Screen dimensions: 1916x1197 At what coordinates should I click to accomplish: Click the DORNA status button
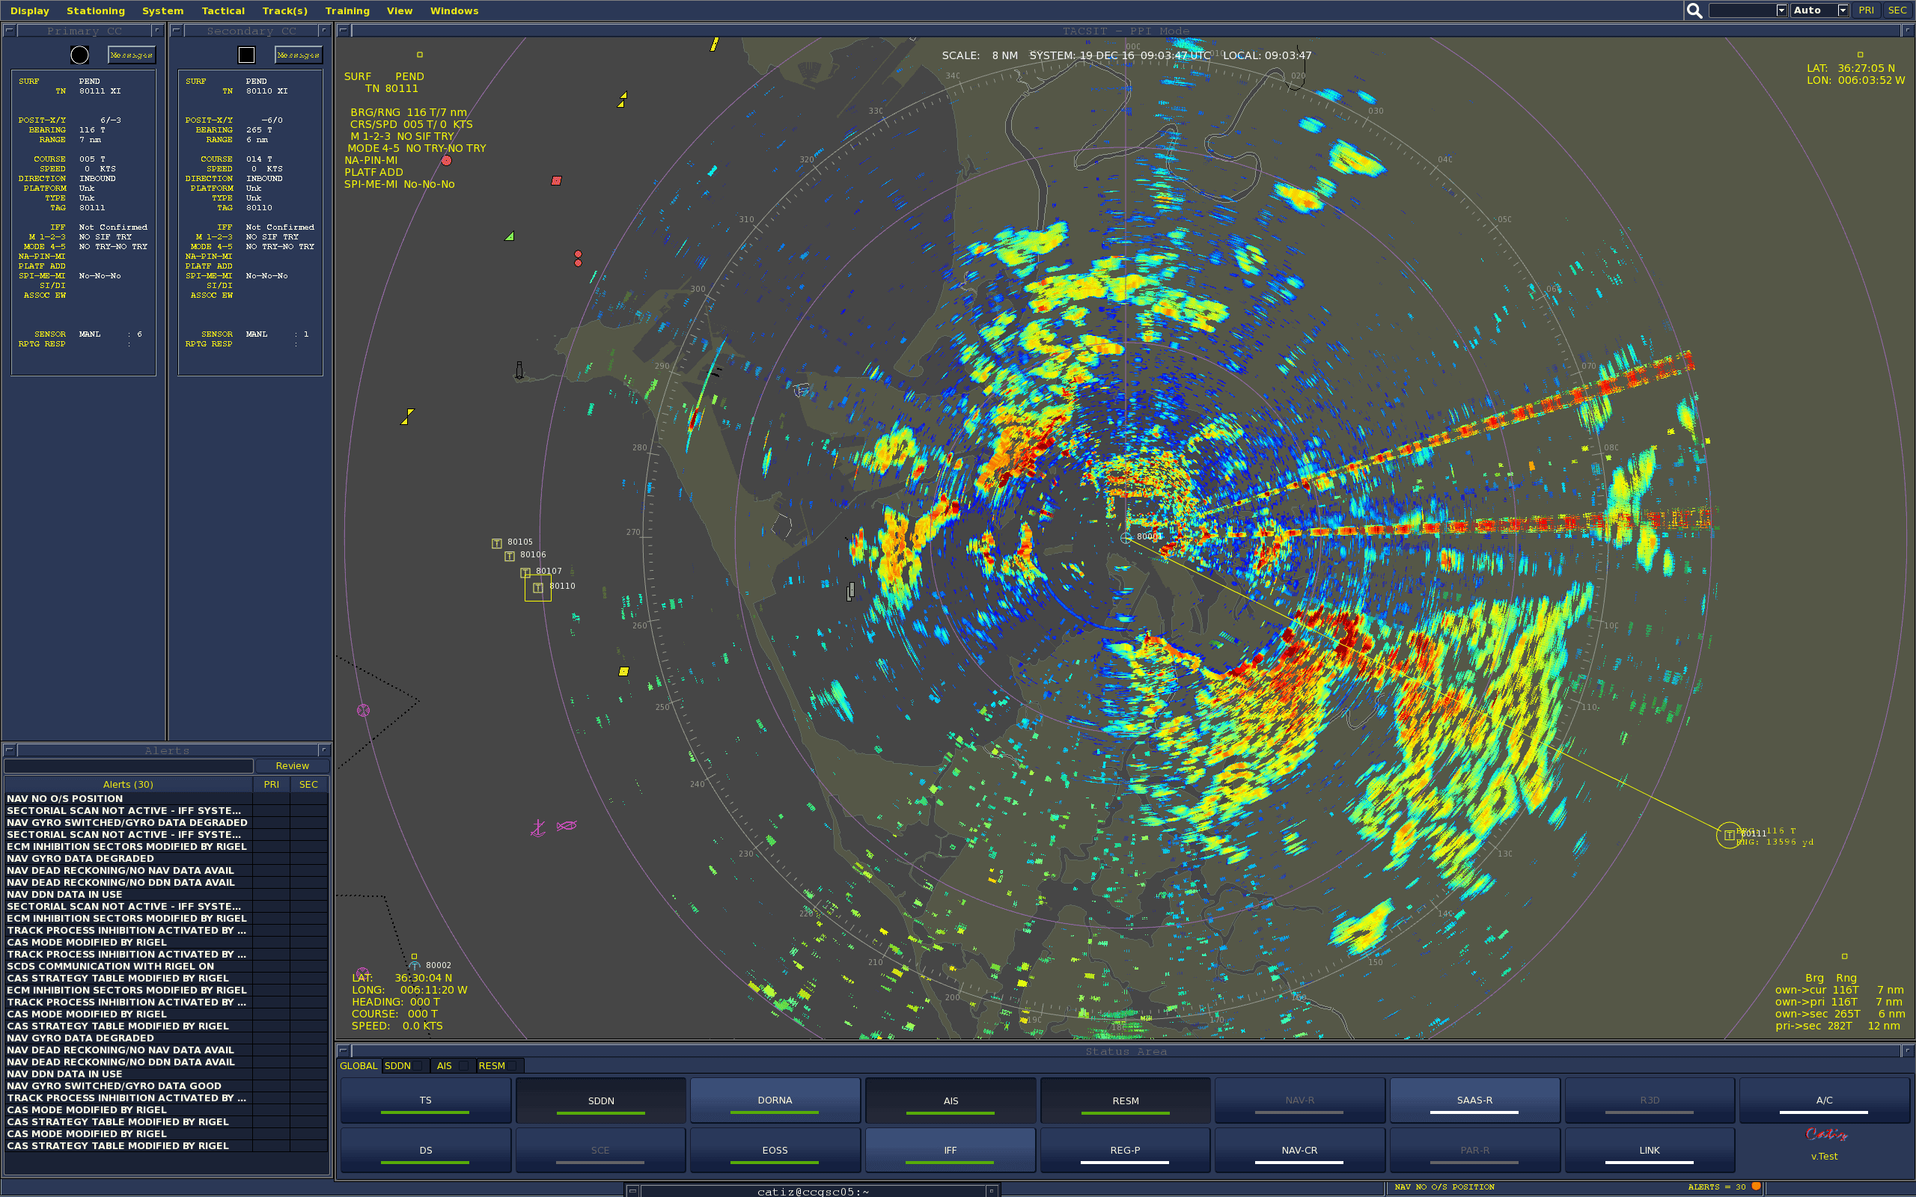click(x=775, y=1100)
